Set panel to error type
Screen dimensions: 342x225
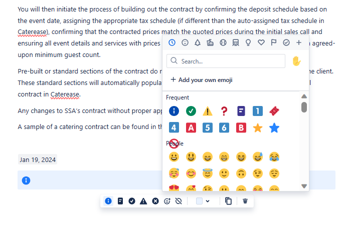[155, 201]
